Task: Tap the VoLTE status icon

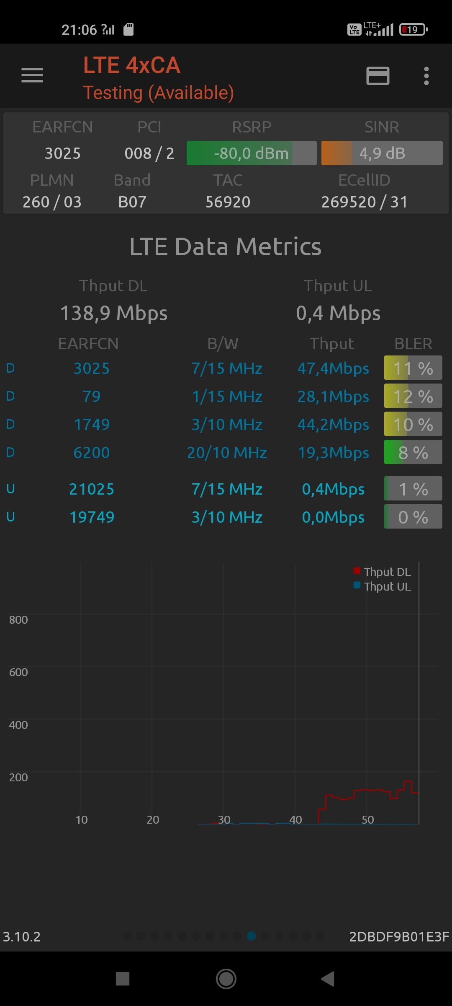Action: [354, 30]
